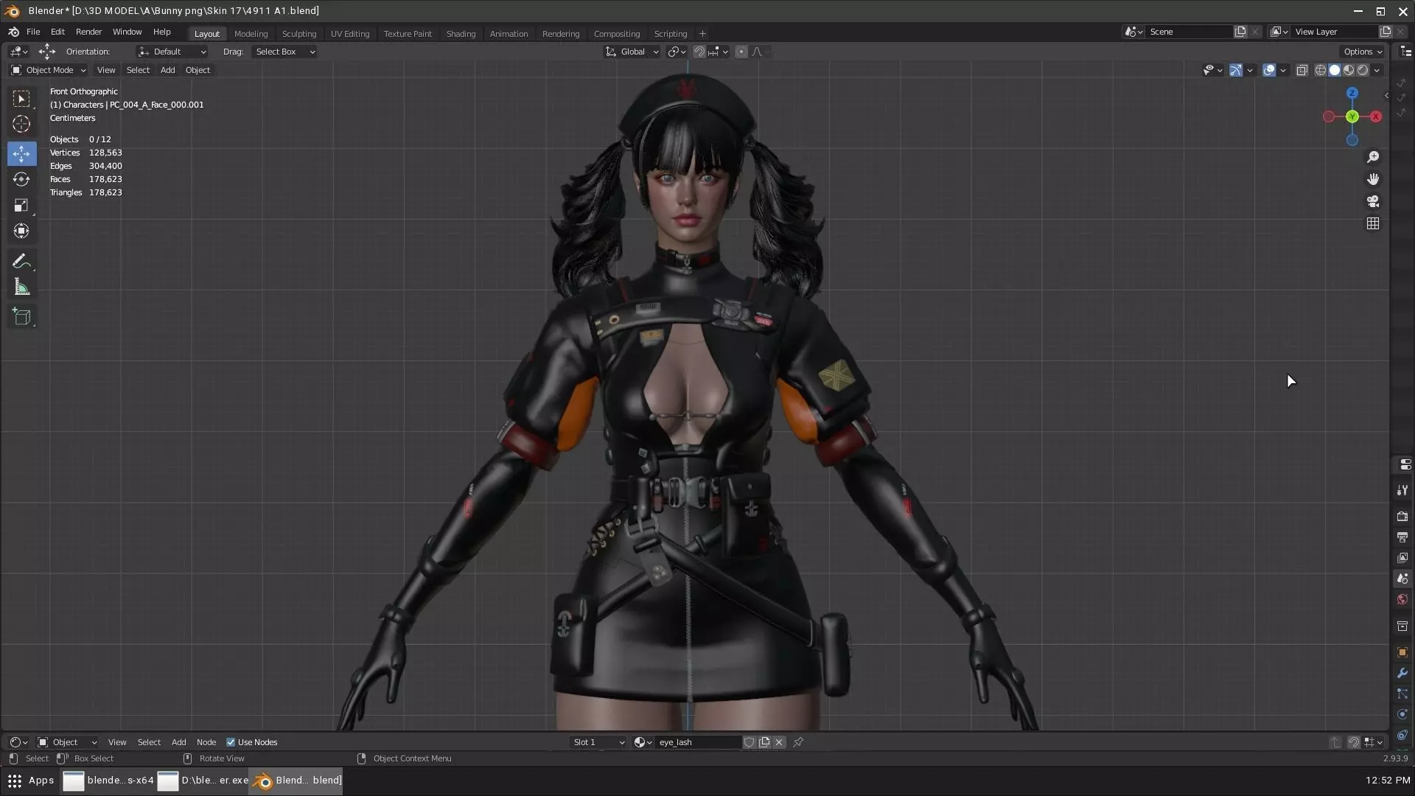Open viewport Add menu

[167, 70]
